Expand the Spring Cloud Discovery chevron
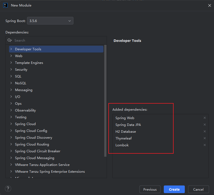The height and width of the screenshot is (195, 214). (x=11, y=137)
